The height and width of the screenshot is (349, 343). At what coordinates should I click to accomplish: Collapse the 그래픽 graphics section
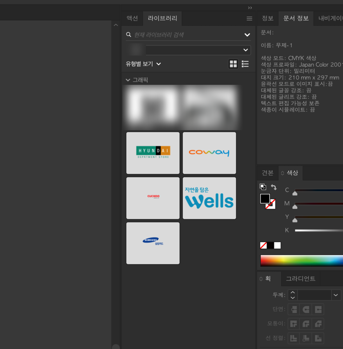click(x=128, y=80)
